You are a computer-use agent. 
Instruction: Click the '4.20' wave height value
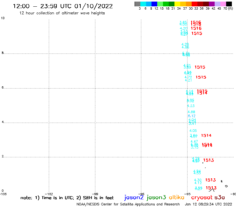coord(184,28)
